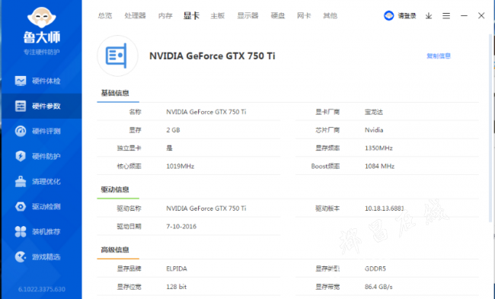Click the Boost频率 value 1084 MHz
The width and height of the screenshot is (495, 299).
point(379,166)
